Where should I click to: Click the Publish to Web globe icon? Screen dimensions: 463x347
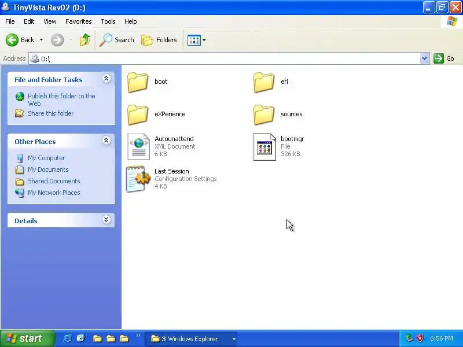[x=20, y=97]
